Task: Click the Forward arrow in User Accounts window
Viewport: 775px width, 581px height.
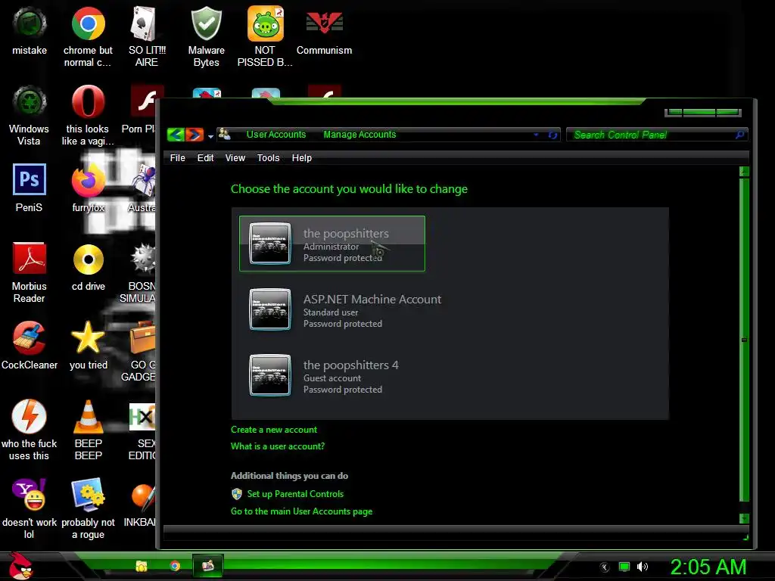Action: coord(195,135)
